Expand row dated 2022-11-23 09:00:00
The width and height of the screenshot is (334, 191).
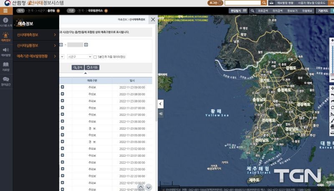[x=62, y=87]
